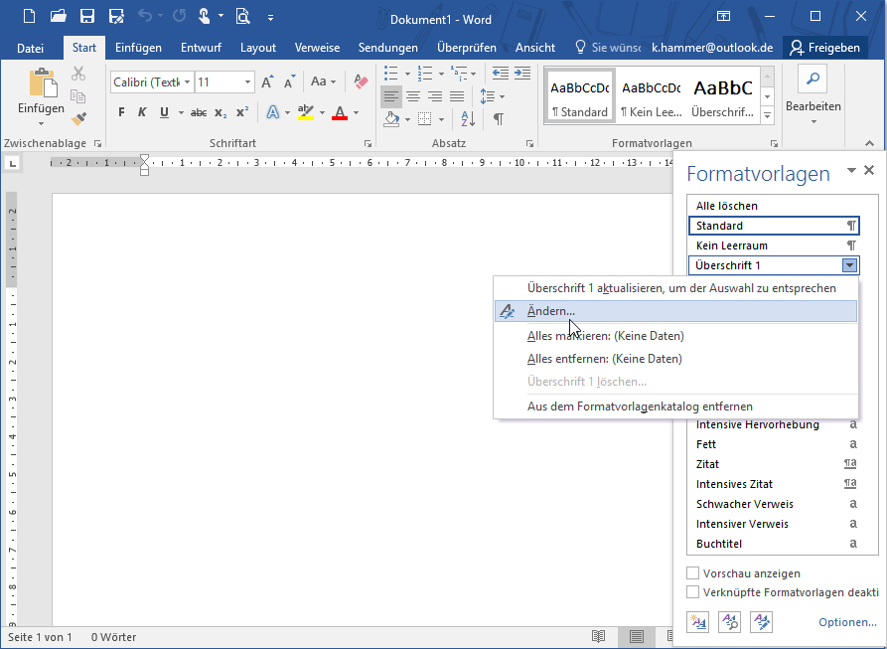Viewport: 887px width, 649px height.
Task: Open the Calibri font name dropdown
Action: 186,82
